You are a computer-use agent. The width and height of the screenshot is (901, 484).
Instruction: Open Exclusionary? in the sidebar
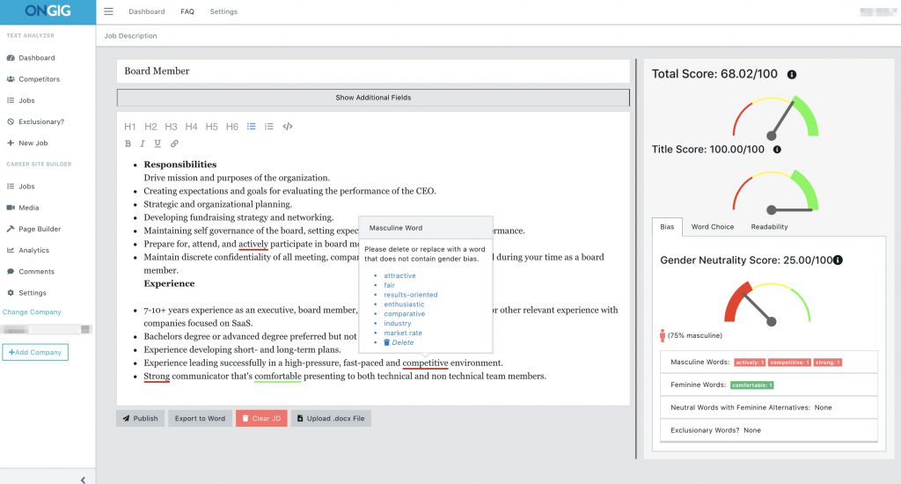click(x=35, y=121)
